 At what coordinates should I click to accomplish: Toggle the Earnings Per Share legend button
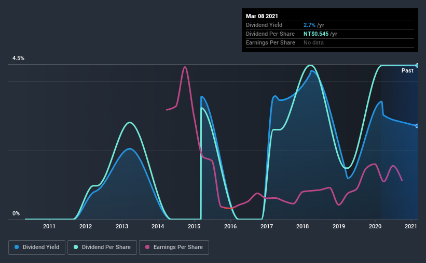click(x=174, y=247)
